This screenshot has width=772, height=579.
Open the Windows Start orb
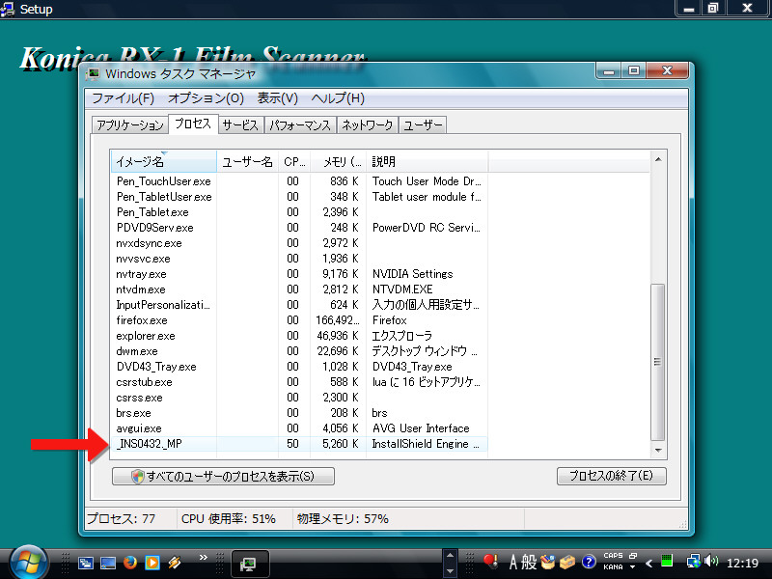(26, 561)
